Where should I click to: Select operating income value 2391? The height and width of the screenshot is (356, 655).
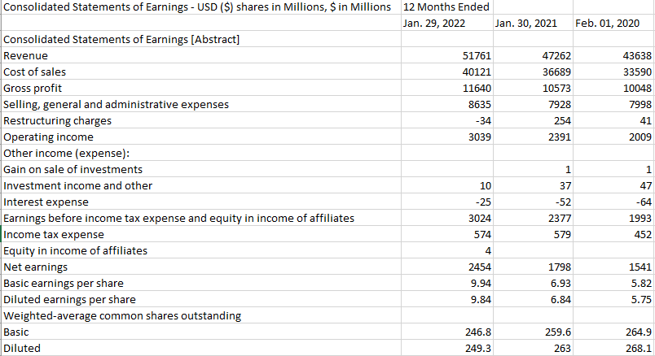pyautogui.click(x=560, y=137)
